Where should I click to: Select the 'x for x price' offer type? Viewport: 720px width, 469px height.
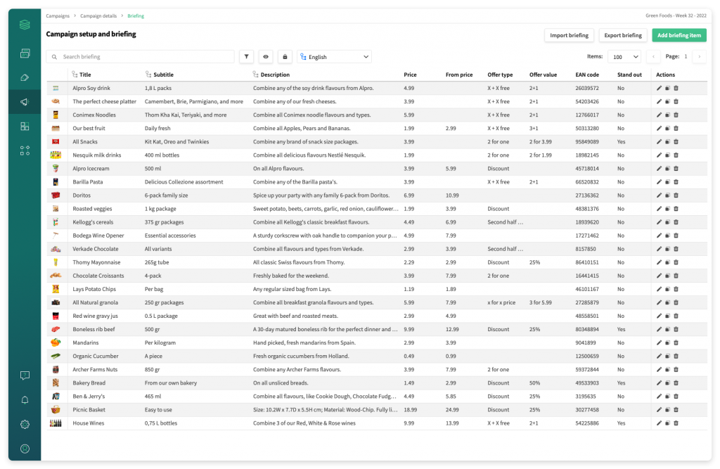click(501, 303)
